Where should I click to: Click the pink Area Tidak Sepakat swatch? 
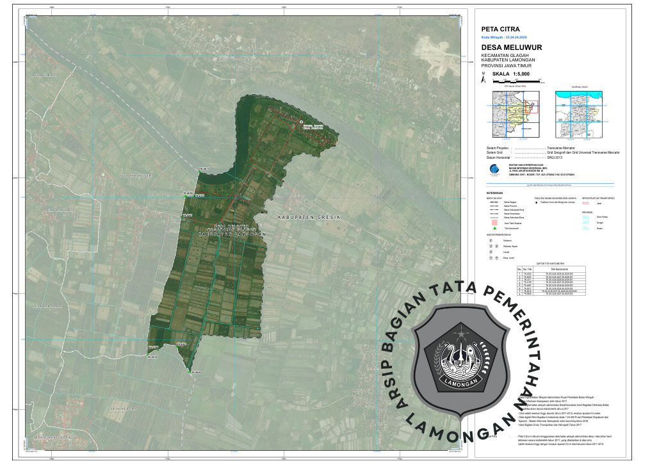tap(494, 222)
